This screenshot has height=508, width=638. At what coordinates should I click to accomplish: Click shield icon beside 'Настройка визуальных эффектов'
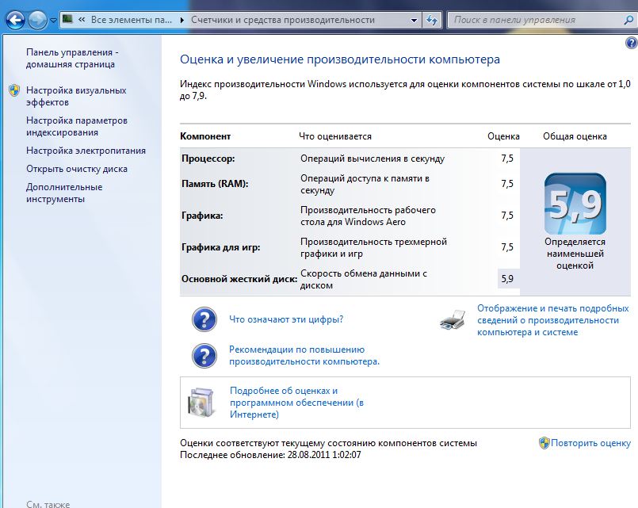pos(14,90)
